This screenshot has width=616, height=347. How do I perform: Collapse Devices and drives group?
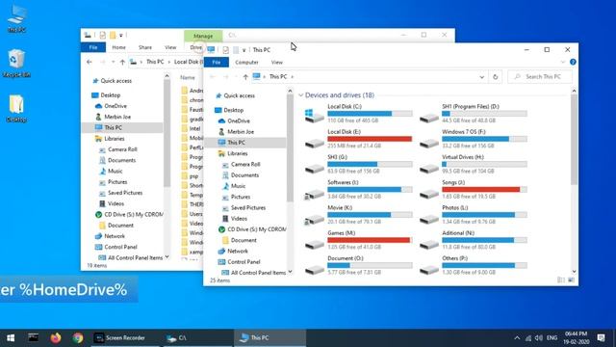pyautogui.click(x=301, y=95)
